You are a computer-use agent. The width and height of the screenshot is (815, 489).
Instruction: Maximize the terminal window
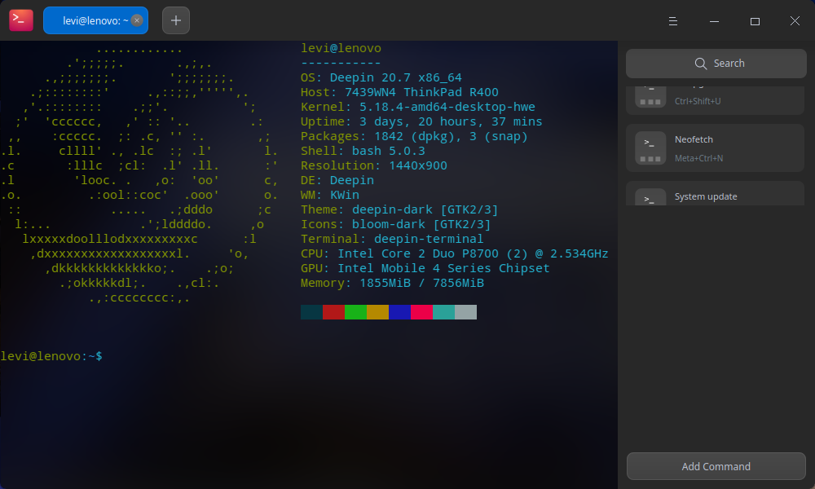[755, 21]
